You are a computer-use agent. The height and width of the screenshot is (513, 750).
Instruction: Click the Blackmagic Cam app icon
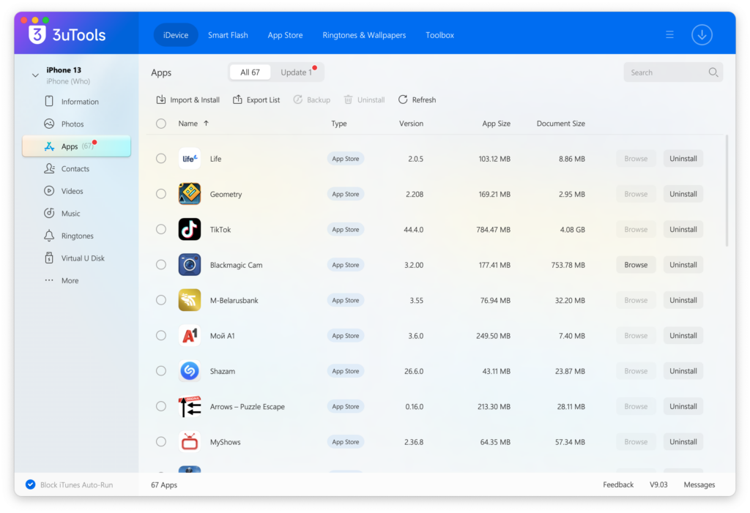point(190,265)
